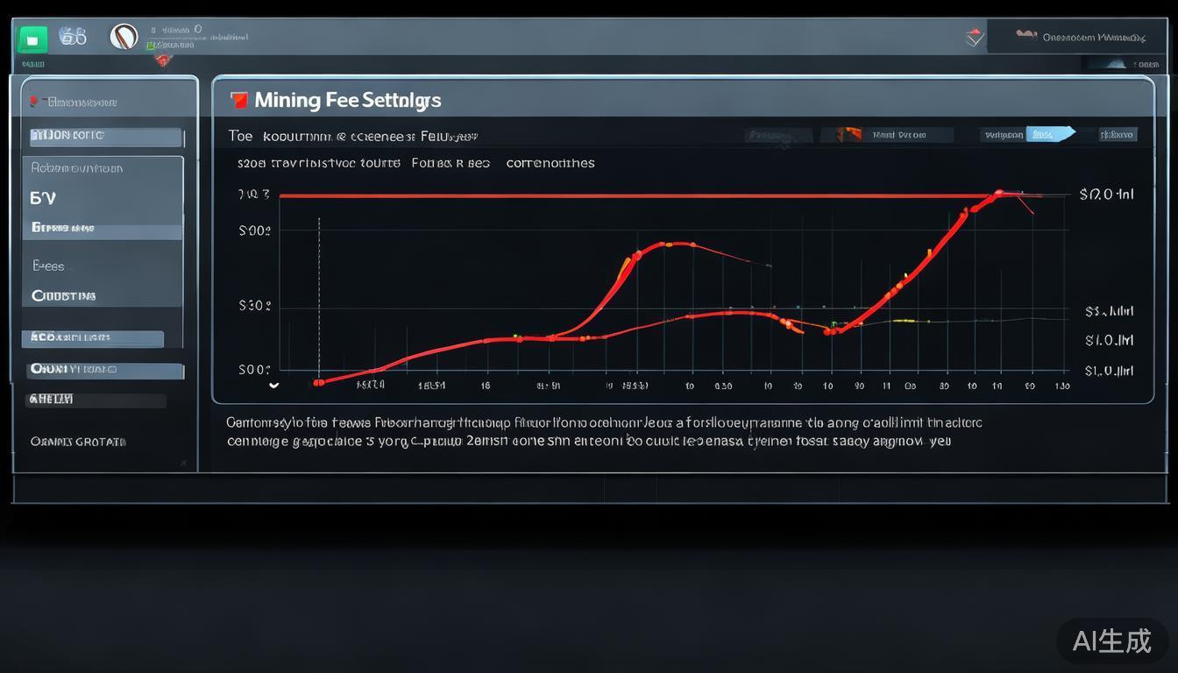The image size is (1178, 673).
Task: Click the red start point of the chart line
Action: pos(318,382)
